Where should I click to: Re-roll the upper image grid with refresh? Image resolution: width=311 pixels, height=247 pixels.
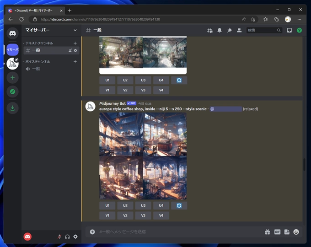click(x=179, y=80)
